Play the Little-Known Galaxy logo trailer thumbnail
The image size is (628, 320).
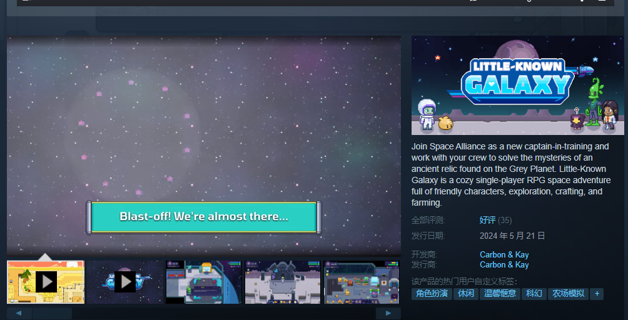click(125, 282)
